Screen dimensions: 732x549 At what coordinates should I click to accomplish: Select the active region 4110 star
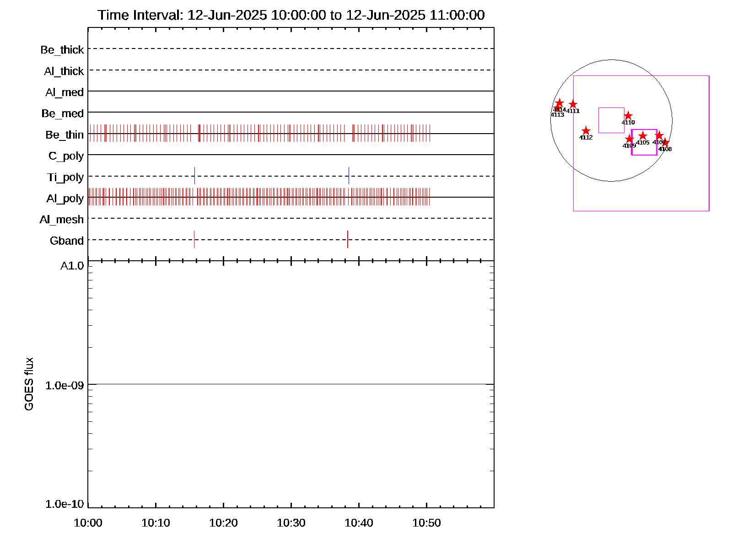point(628,116)
